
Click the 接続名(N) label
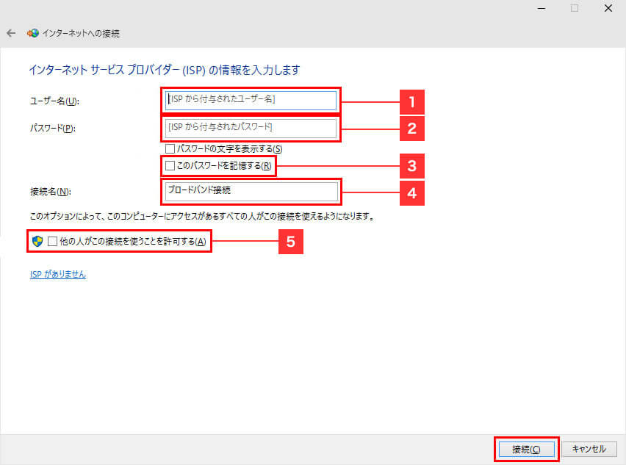(50, 192)
